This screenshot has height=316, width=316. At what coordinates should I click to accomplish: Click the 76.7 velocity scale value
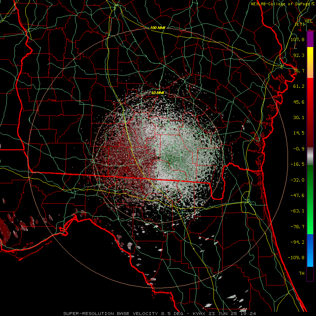299,71
